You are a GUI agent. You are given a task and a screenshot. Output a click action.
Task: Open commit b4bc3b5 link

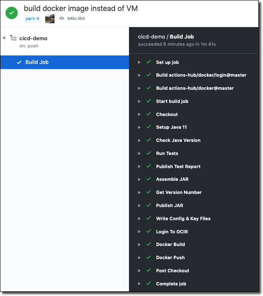coord(76,19)
